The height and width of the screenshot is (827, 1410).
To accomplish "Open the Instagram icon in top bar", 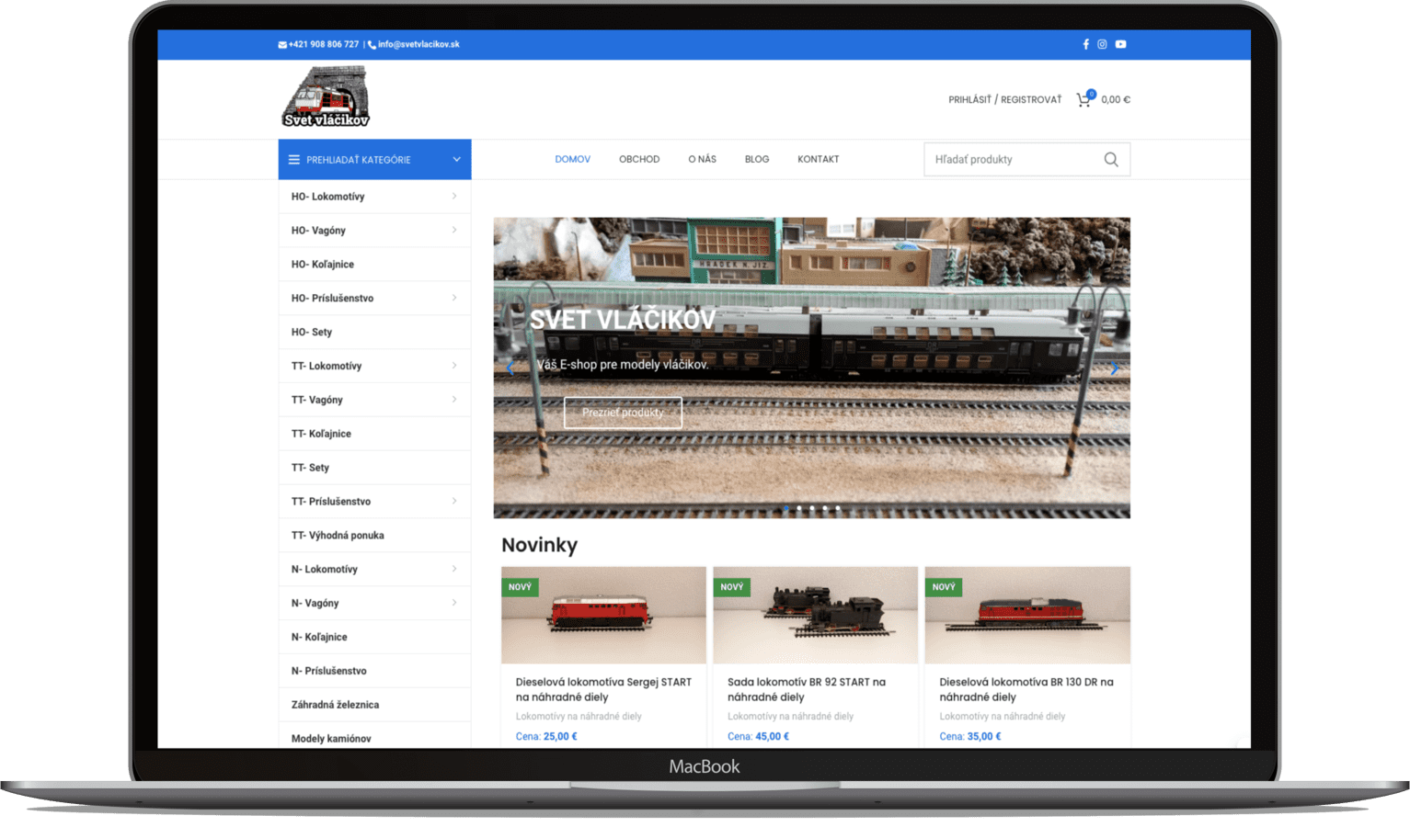I will point(1102,44).
